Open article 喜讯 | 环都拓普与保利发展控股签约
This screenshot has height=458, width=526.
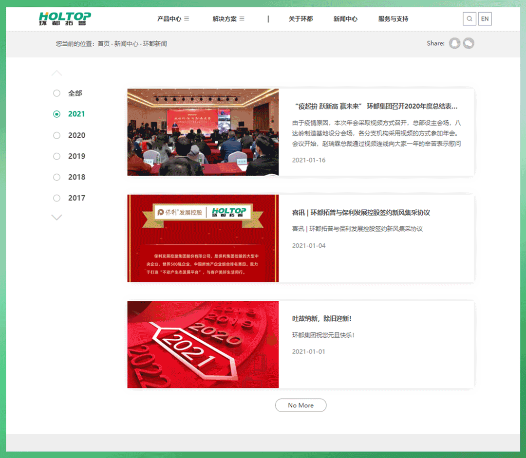(x=361, y=213)
